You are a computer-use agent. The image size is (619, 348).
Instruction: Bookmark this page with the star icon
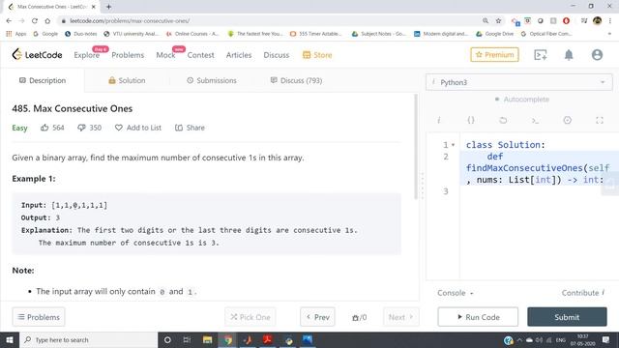point(499,21)
